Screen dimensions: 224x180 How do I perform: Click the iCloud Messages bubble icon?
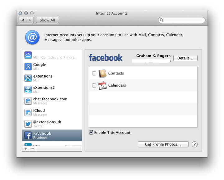pos(28,112)
